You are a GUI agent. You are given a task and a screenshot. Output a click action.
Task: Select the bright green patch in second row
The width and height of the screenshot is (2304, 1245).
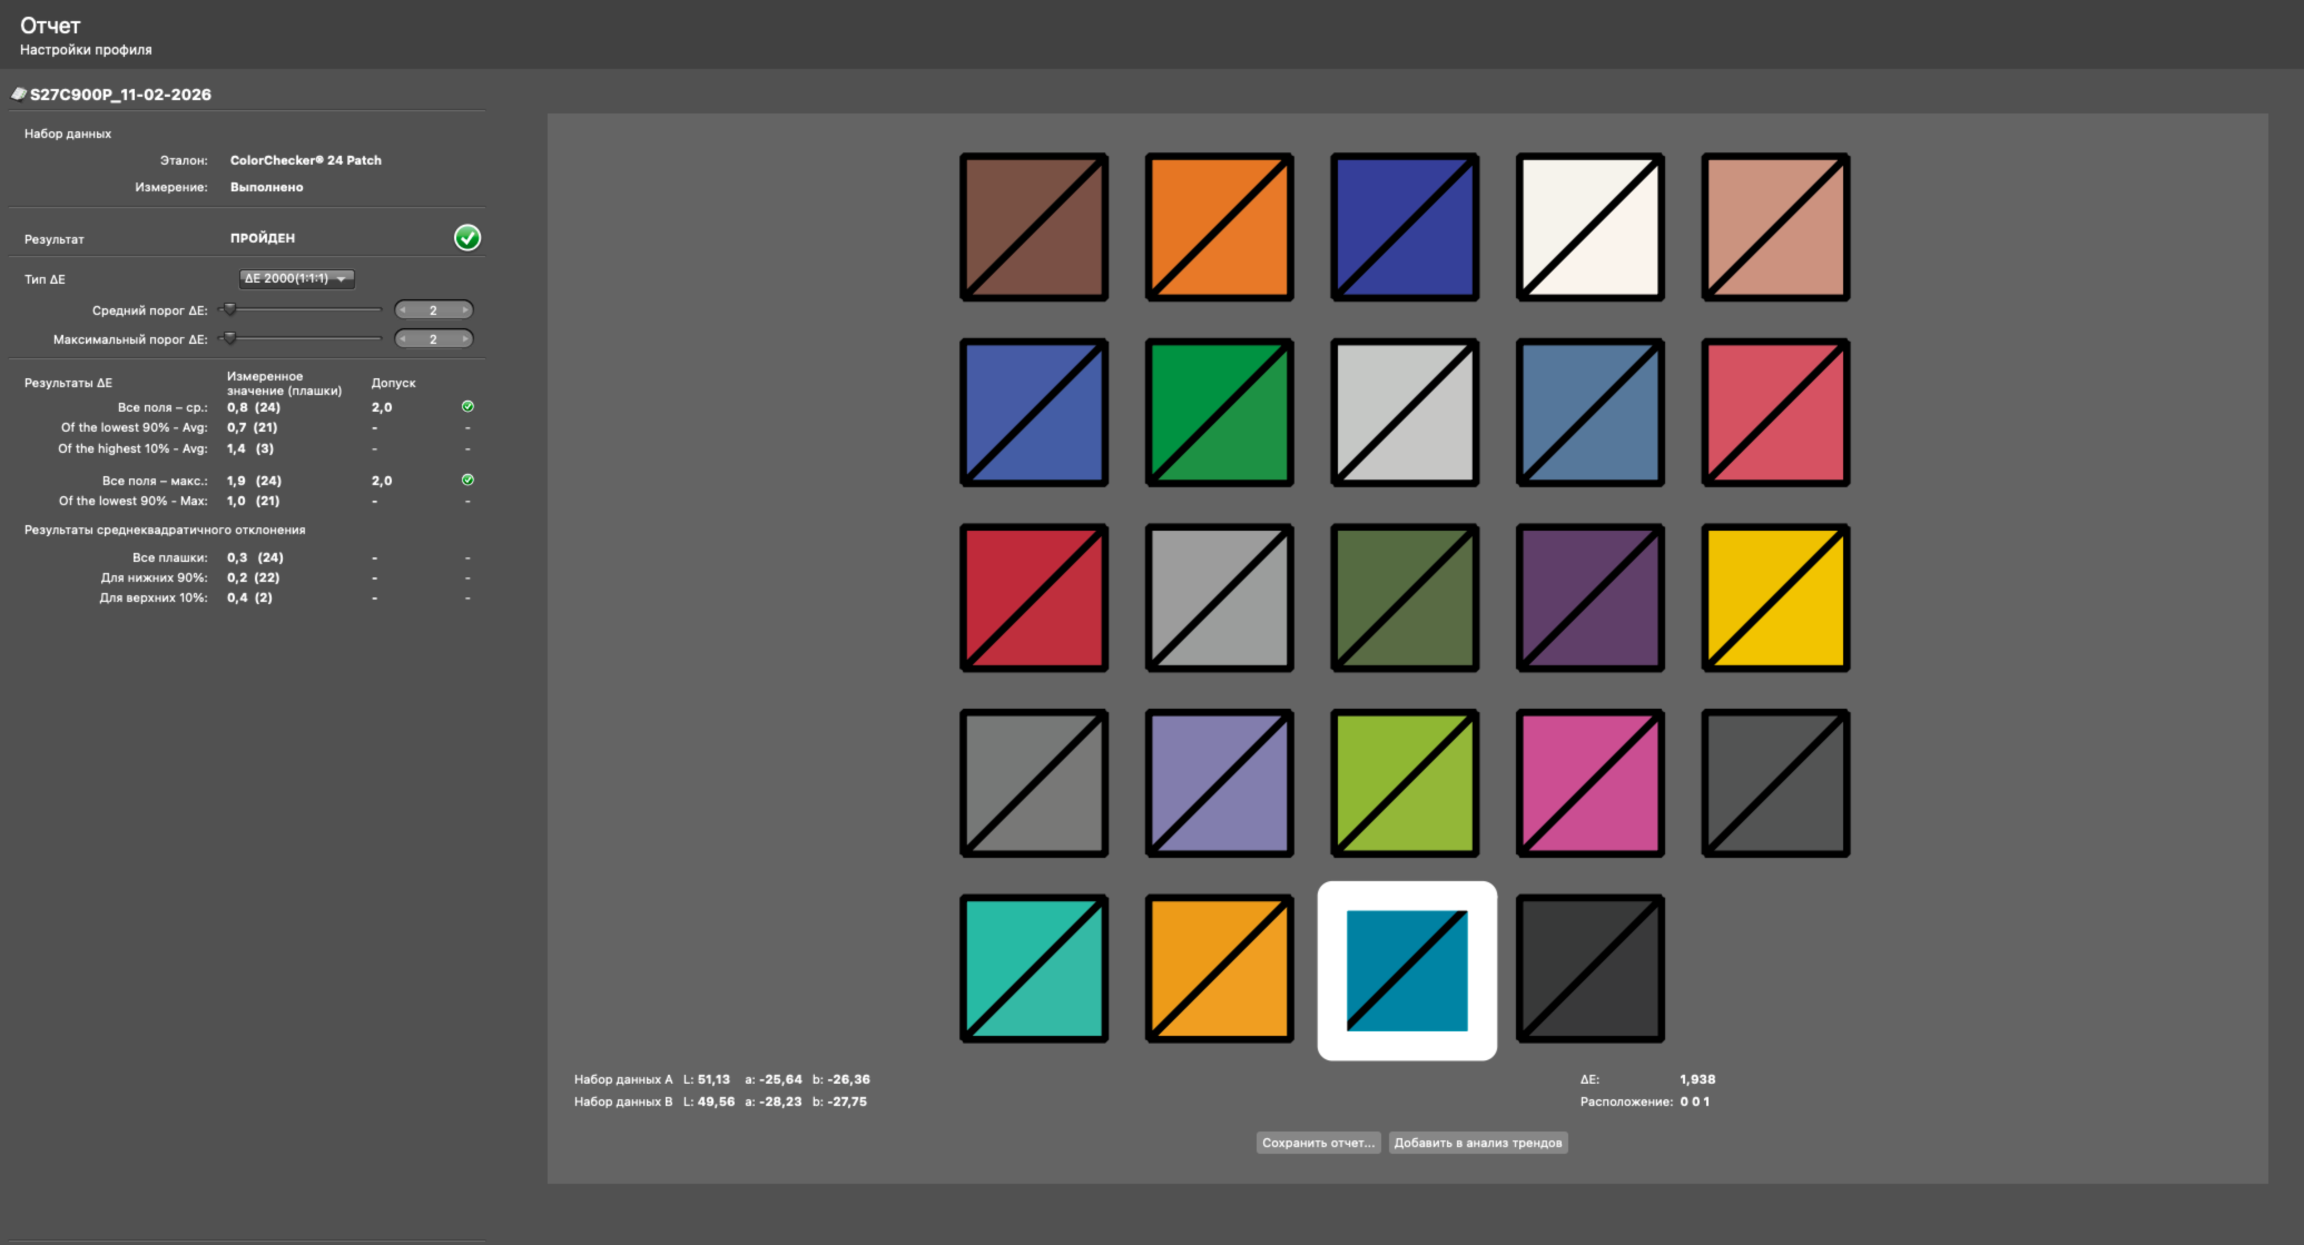pyautogui.click(x=1219, y=412)
